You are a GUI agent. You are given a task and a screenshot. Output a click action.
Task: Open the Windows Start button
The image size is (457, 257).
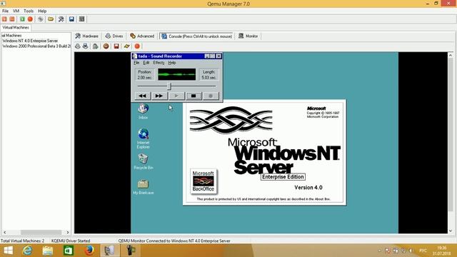tap(8, 251)
